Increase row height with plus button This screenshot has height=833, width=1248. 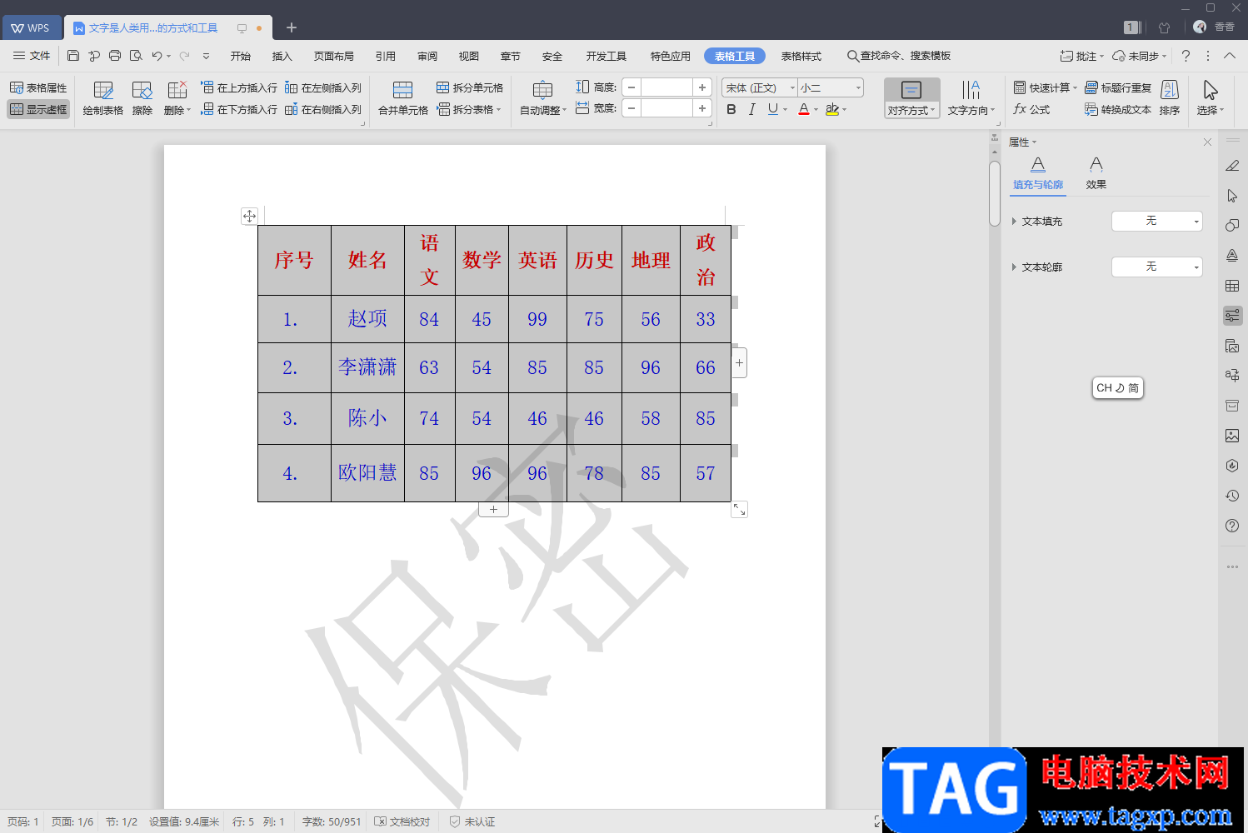pos(702,87)
